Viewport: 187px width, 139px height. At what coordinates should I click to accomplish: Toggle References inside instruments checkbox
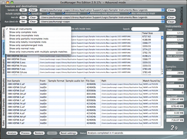pos(88,13)
